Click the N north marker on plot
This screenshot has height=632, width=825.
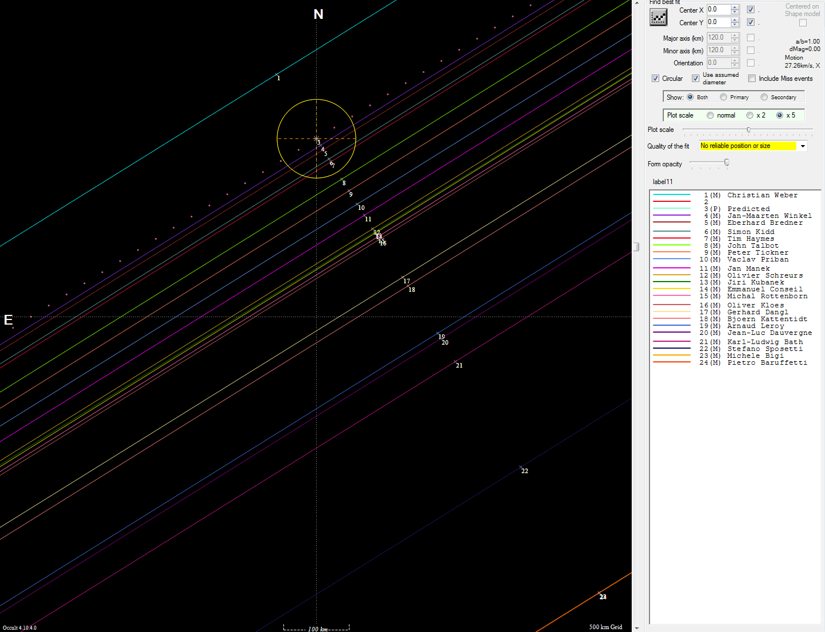pos(318,14)
